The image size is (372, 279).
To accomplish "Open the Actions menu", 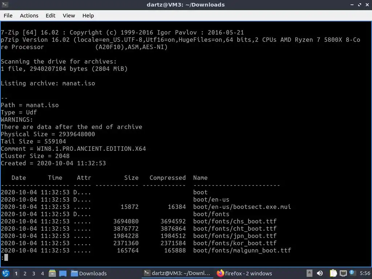I will [29, 15].
